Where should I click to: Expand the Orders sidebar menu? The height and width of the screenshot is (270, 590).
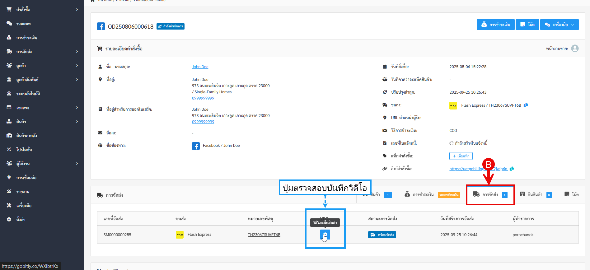click(x=42, y=10)
